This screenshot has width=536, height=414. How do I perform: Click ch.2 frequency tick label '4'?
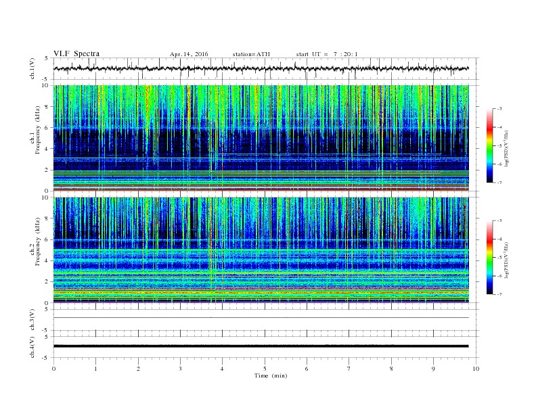pos(47,260)
